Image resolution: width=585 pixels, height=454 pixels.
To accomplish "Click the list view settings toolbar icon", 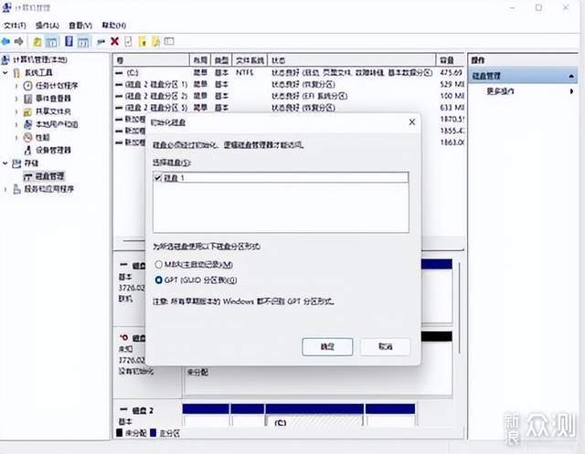I will pyautogui.click(x=169, y=41).
